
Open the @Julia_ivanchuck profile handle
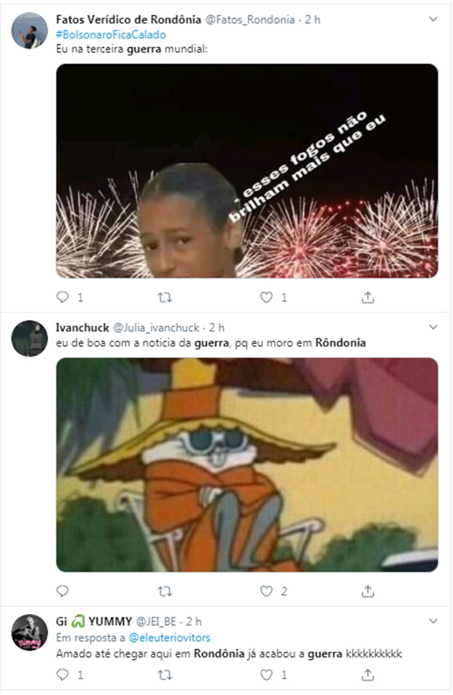pos(156,327)
